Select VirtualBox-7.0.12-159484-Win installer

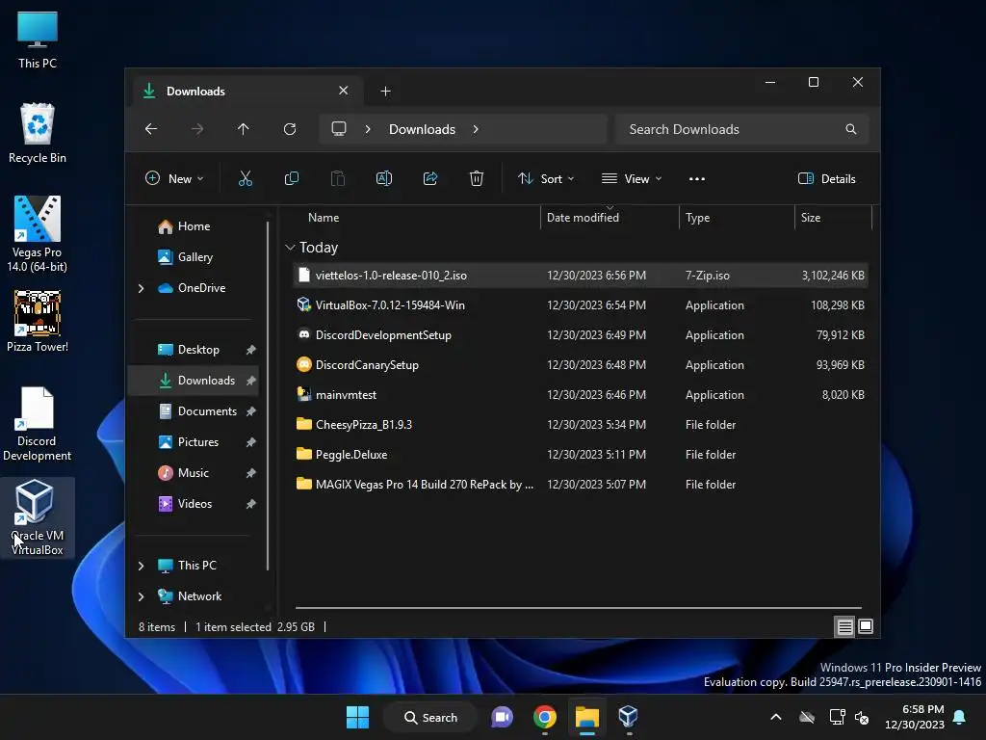coord(580,305)
